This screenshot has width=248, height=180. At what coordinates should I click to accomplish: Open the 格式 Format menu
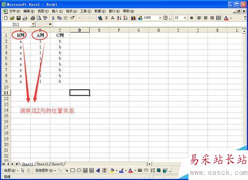tap(71, 11)
